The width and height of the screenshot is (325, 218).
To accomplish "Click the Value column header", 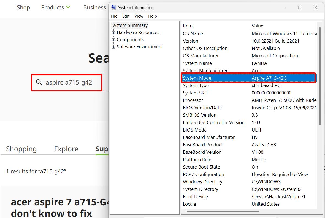I will [283, 26].
